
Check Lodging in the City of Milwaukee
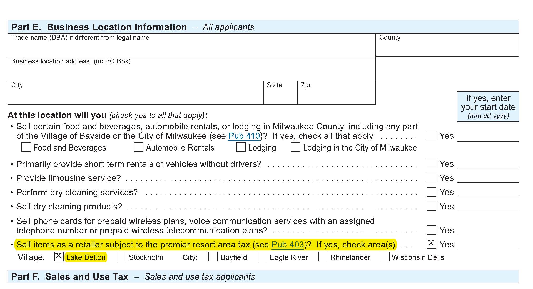point(295,147)
